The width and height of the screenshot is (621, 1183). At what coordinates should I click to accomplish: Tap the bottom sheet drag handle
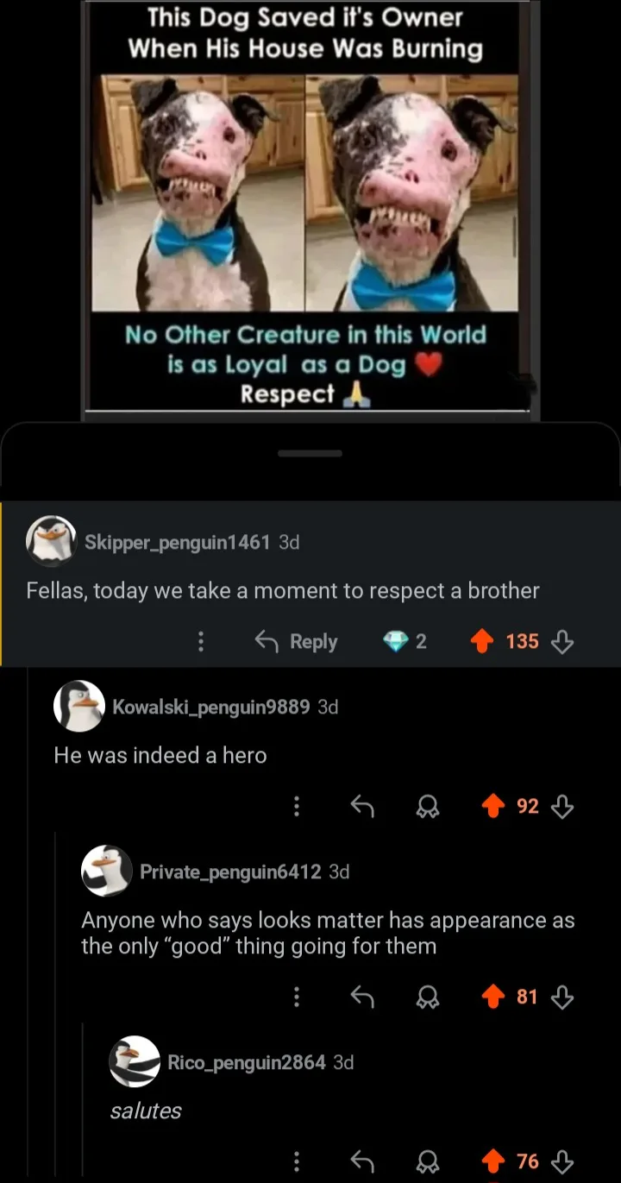[310, 453]
